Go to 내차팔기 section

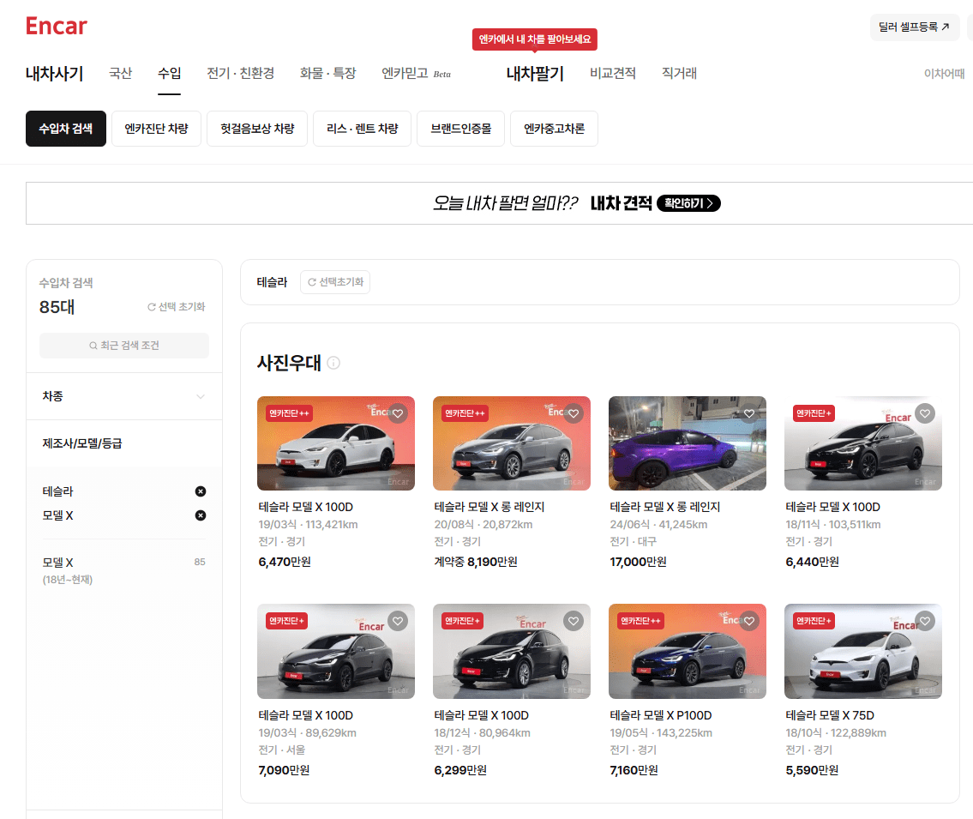tap(535, 73)
